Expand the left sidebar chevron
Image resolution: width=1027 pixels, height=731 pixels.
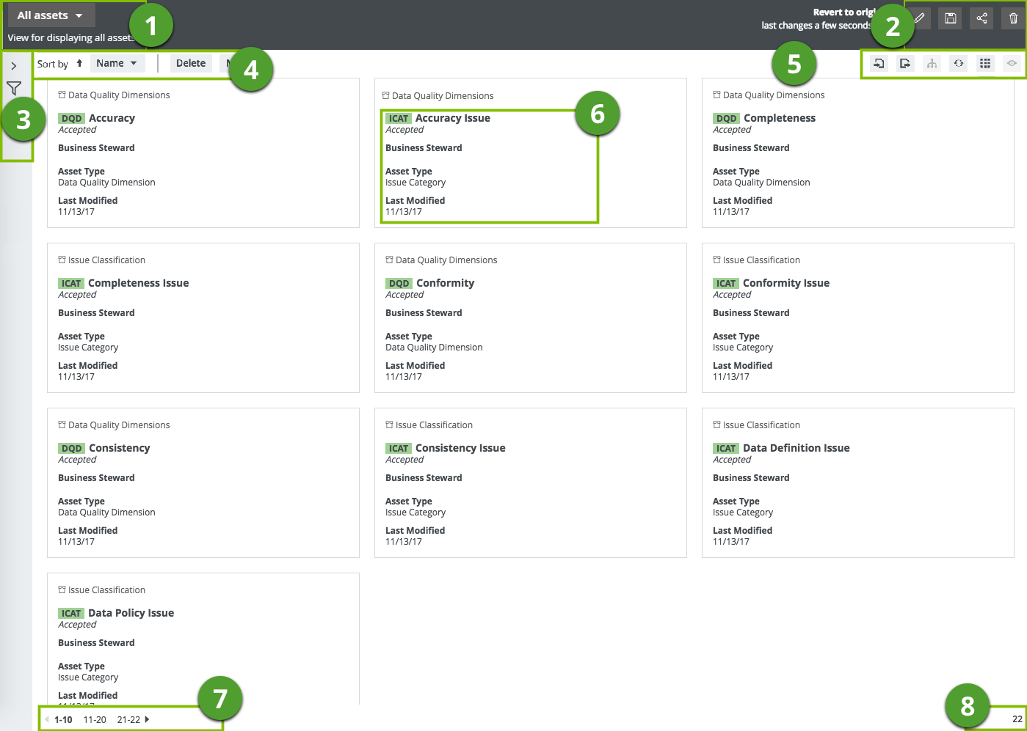tap(14, 66)
